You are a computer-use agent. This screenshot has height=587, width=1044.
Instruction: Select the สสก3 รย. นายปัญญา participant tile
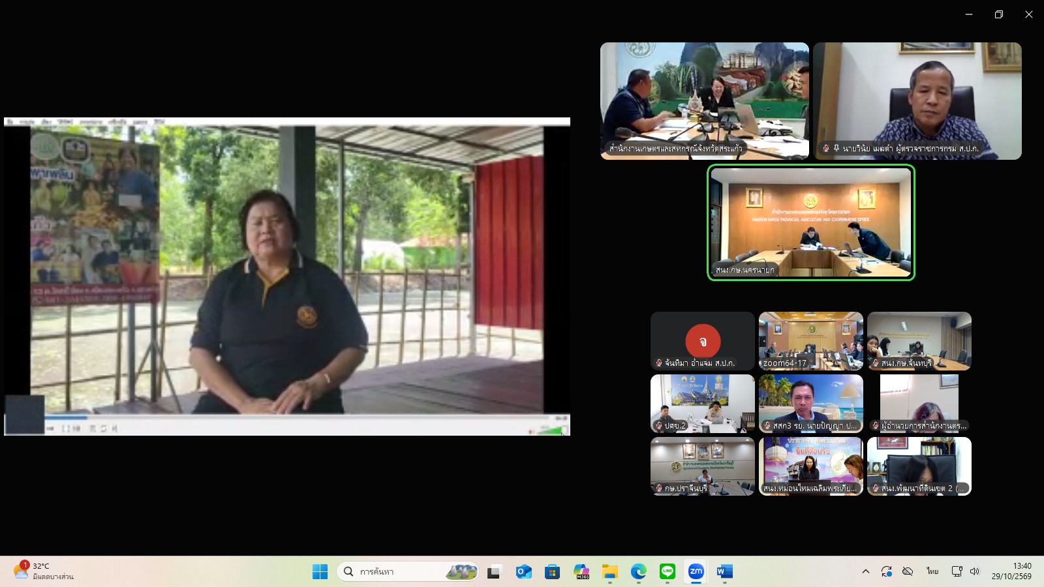click(x=811, y=404)
